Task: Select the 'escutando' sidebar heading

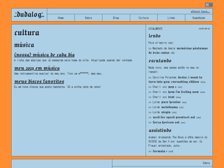Action: (x=160, y=61)
